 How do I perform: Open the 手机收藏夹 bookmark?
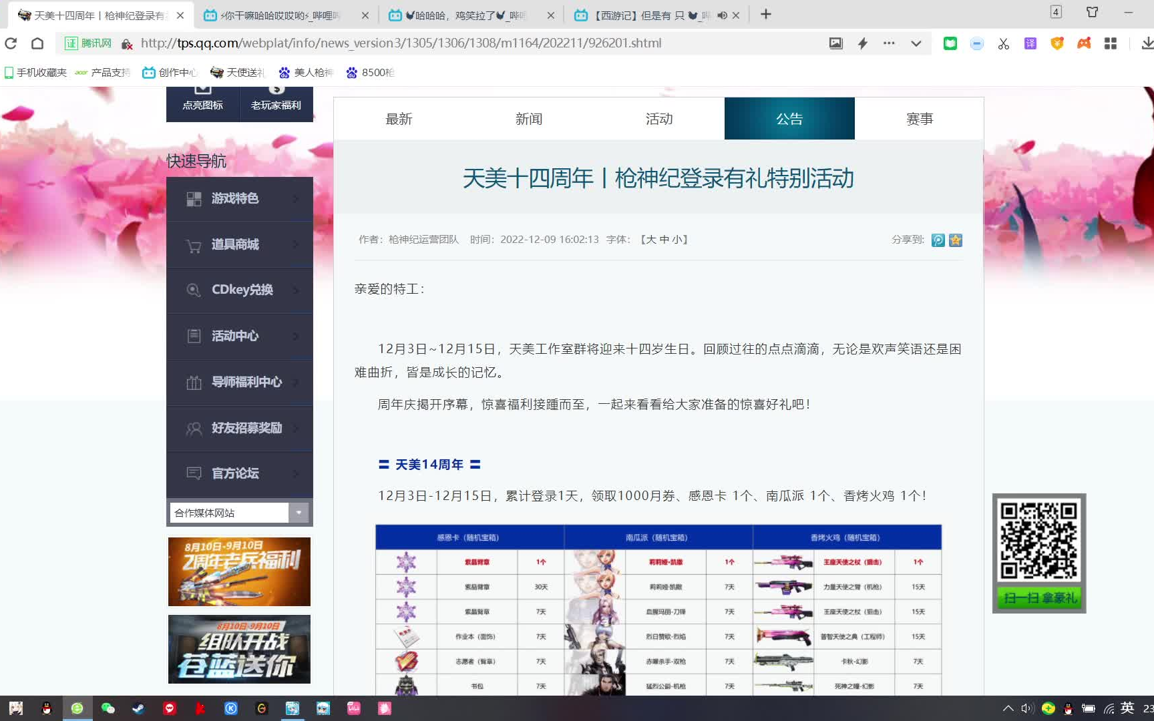[x=35, y=72]
